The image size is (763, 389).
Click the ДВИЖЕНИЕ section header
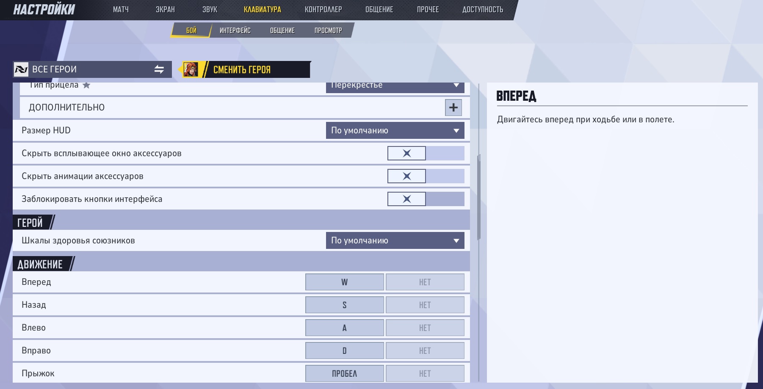tap(40, 265)
